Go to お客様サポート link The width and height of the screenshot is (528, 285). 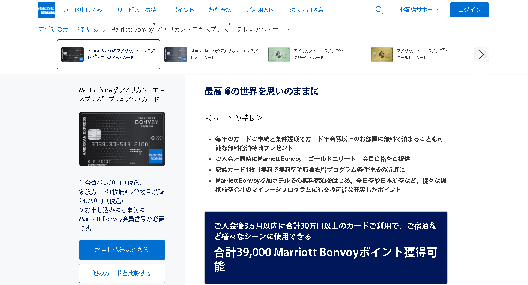419,10
